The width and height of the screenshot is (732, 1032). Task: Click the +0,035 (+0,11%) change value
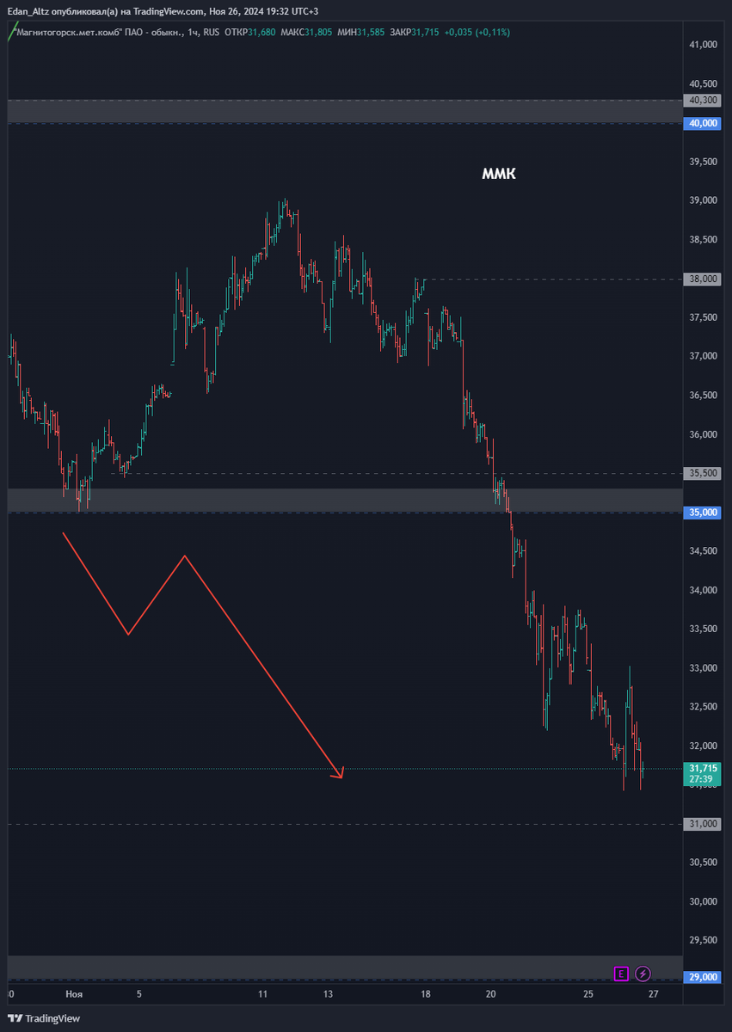click(x=477, y=32)
